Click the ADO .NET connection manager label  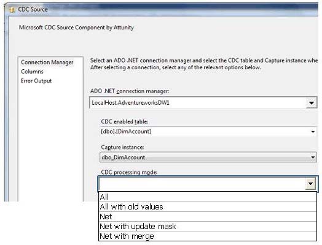(130, 91)
